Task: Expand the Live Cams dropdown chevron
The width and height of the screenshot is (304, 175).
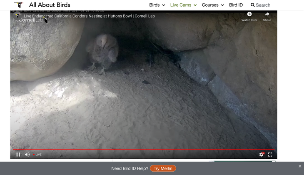Action: tap(195, 5)
